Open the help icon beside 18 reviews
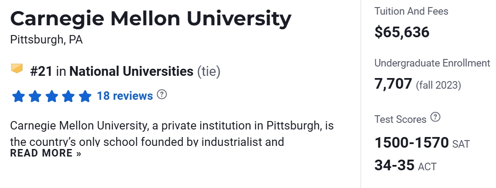Screen dimensions: 496x188 [x=162, y=94]
